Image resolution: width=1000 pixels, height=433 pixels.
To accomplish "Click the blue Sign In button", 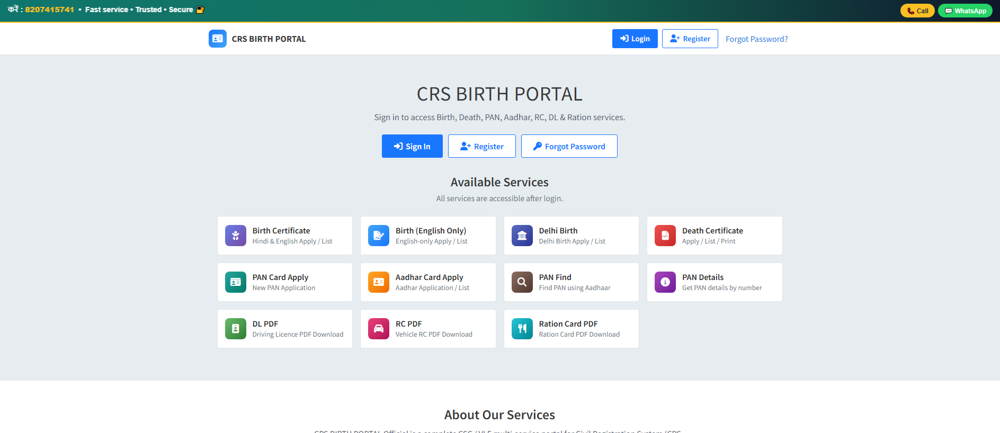I will 412,146.
